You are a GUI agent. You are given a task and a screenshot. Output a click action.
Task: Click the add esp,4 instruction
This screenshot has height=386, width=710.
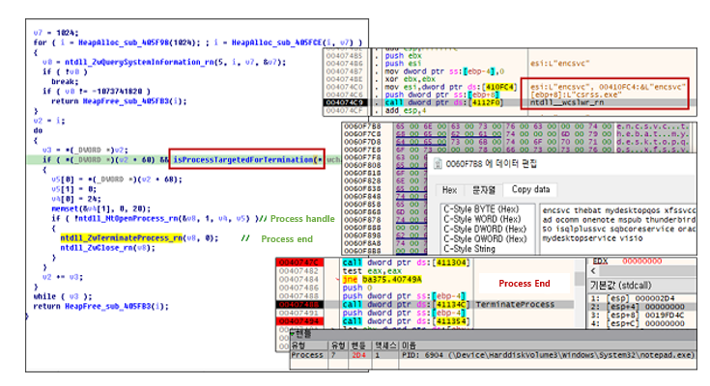pos(405,110)
